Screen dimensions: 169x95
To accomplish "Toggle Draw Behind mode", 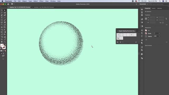I will point(3,53).
